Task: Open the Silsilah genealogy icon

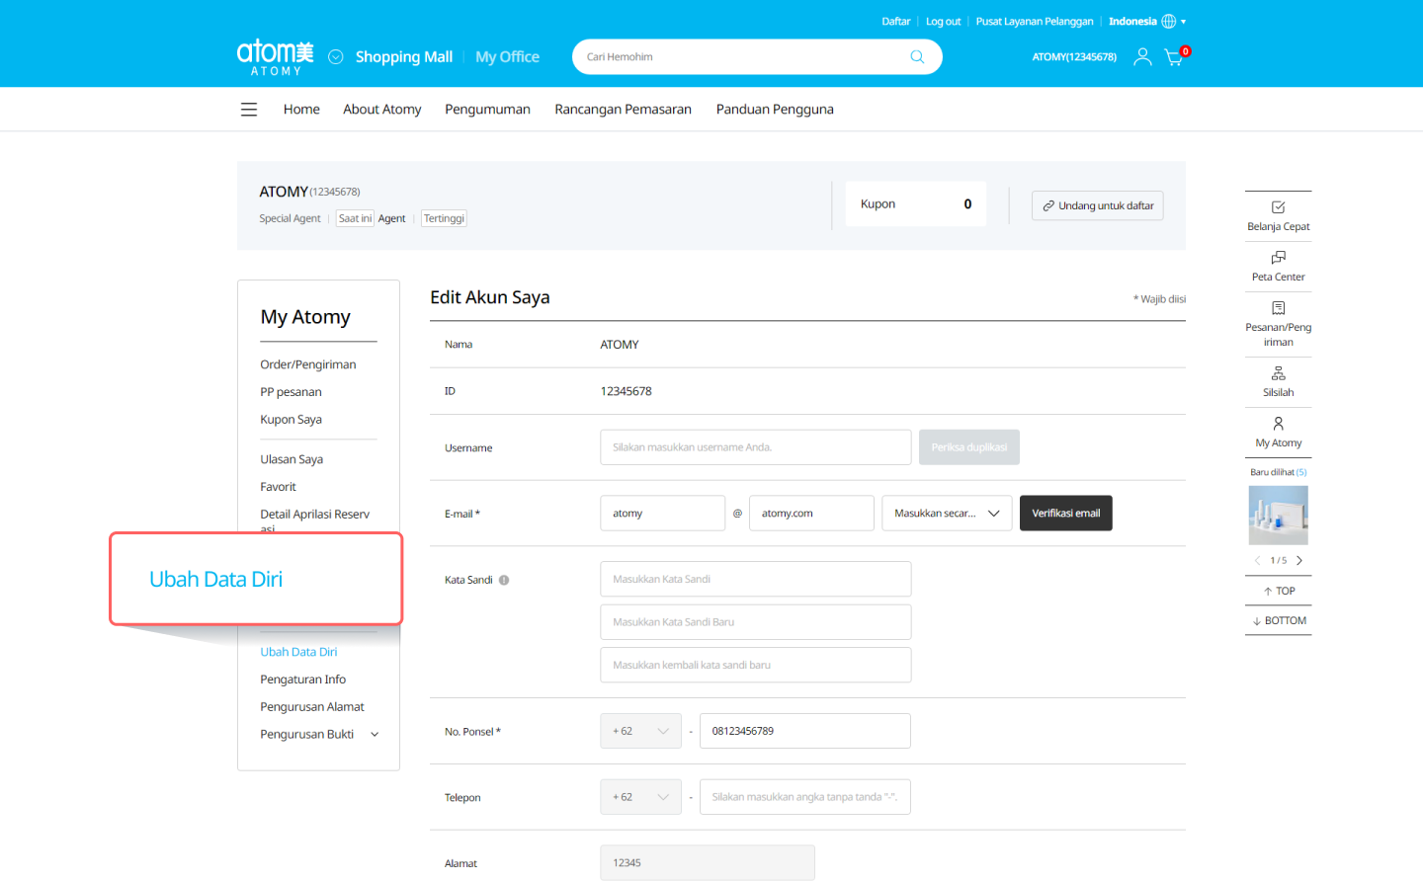Action: click(1278, 373)
